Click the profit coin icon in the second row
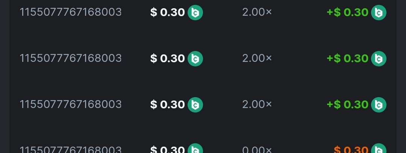406x153 pixels. click(379, 58)
